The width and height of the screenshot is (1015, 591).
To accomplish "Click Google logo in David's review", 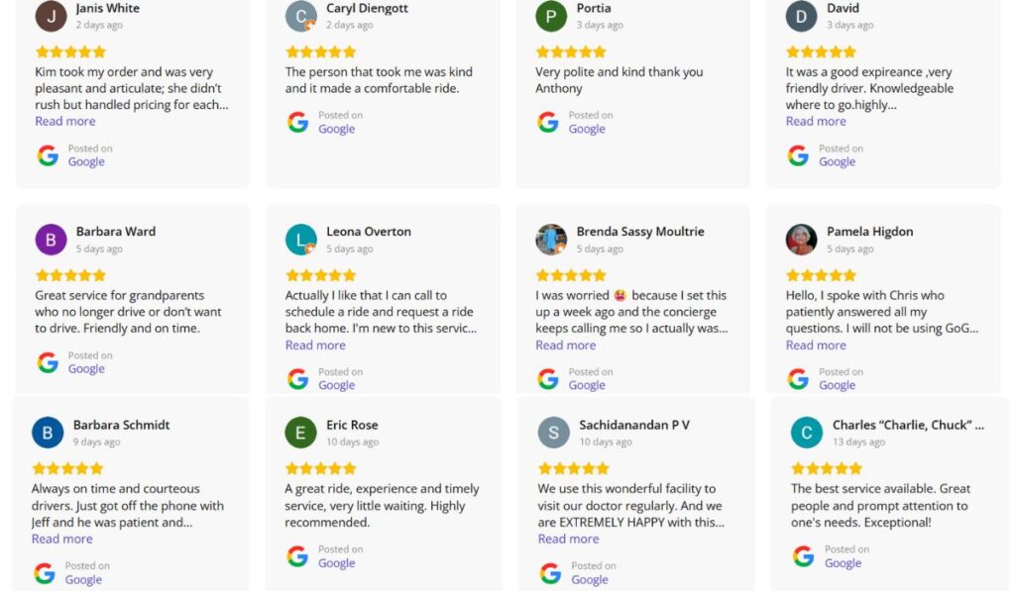I will [798, 155].
